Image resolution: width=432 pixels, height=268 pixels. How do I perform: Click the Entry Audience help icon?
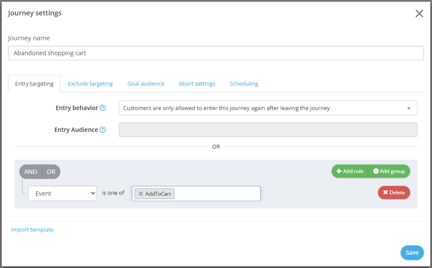103,130
